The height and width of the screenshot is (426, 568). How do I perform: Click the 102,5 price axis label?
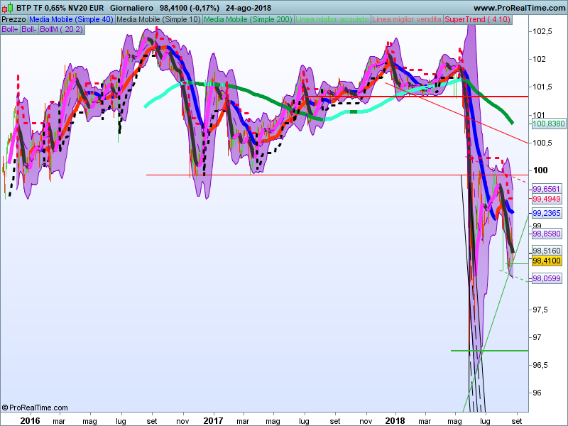click(542, 31)
